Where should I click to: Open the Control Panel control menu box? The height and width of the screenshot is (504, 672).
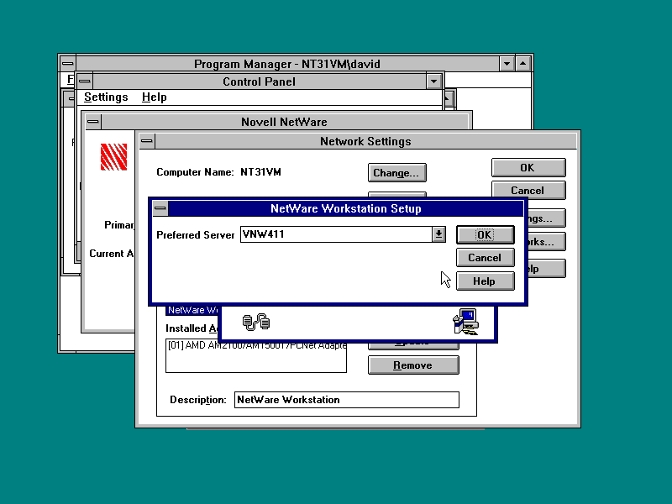coord(85,81)
